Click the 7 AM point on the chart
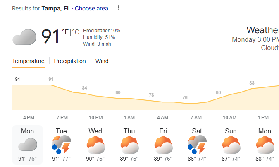279x167 pixels. click(x=196, y=103)
